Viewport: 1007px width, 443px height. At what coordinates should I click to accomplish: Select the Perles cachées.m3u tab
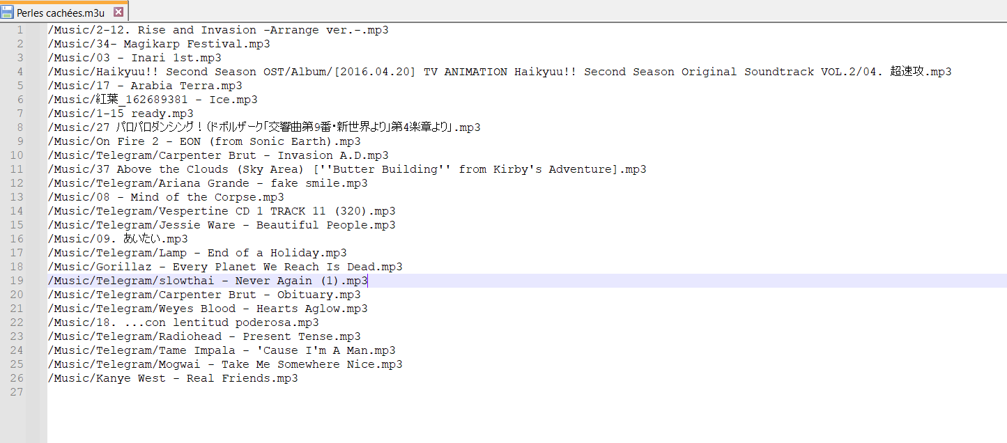[64, 12]
